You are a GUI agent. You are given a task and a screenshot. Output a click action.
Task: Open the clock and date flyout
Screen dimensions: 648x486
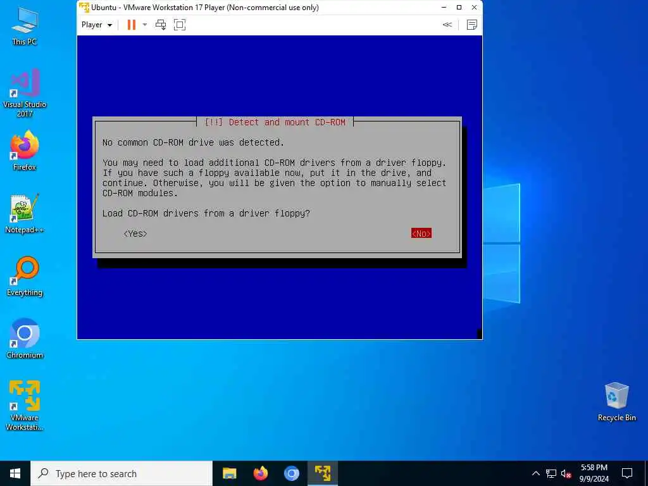594,473
